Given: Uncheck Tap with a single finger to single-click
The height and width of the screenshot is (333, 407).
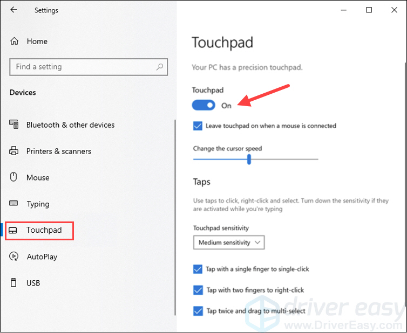Looking at the screenshot, I should 198,269.
